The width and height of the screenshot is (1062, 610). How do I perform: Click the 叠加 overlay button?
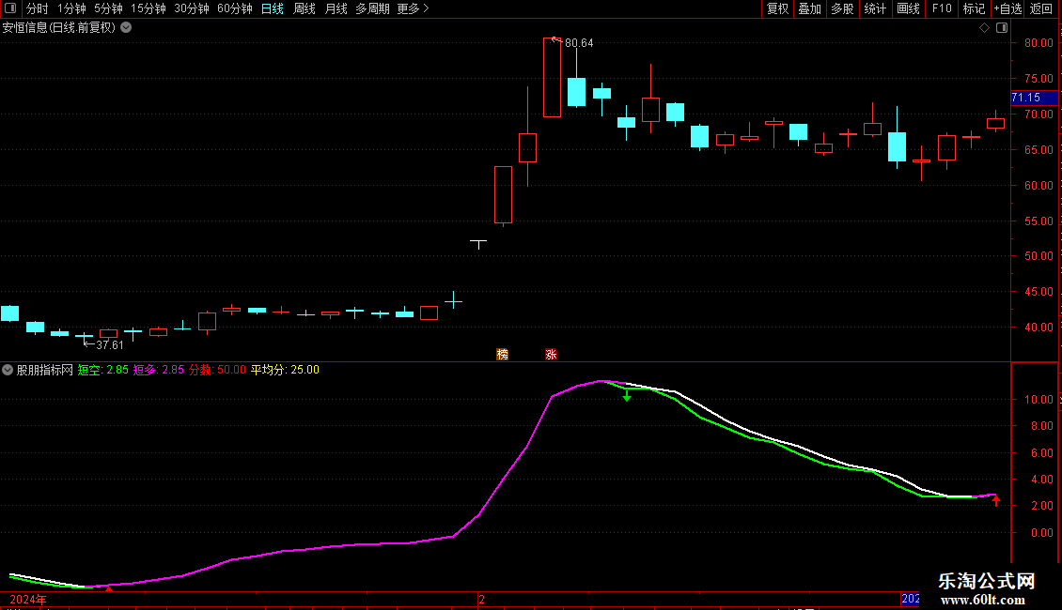tap(809, 8)
